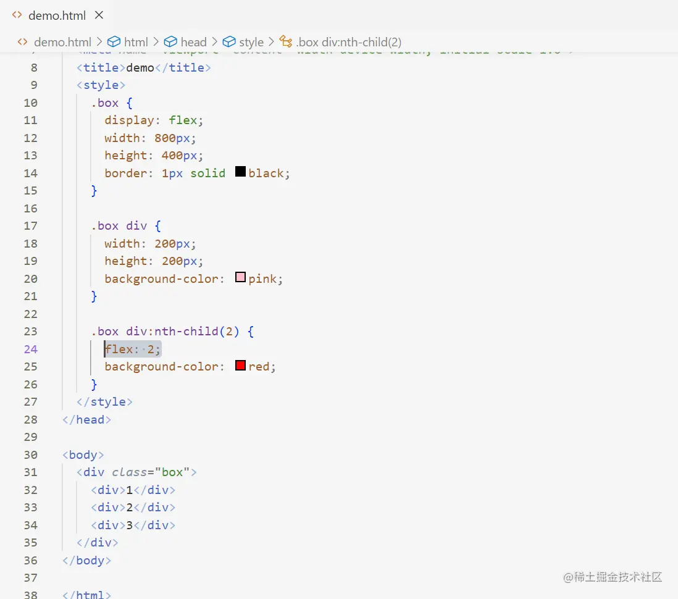The width and height of the screenshot is (678, 599).
Task: Click the cube icon next to head breadcrumb
Action: pyautogui.click(x=170, y=41)
